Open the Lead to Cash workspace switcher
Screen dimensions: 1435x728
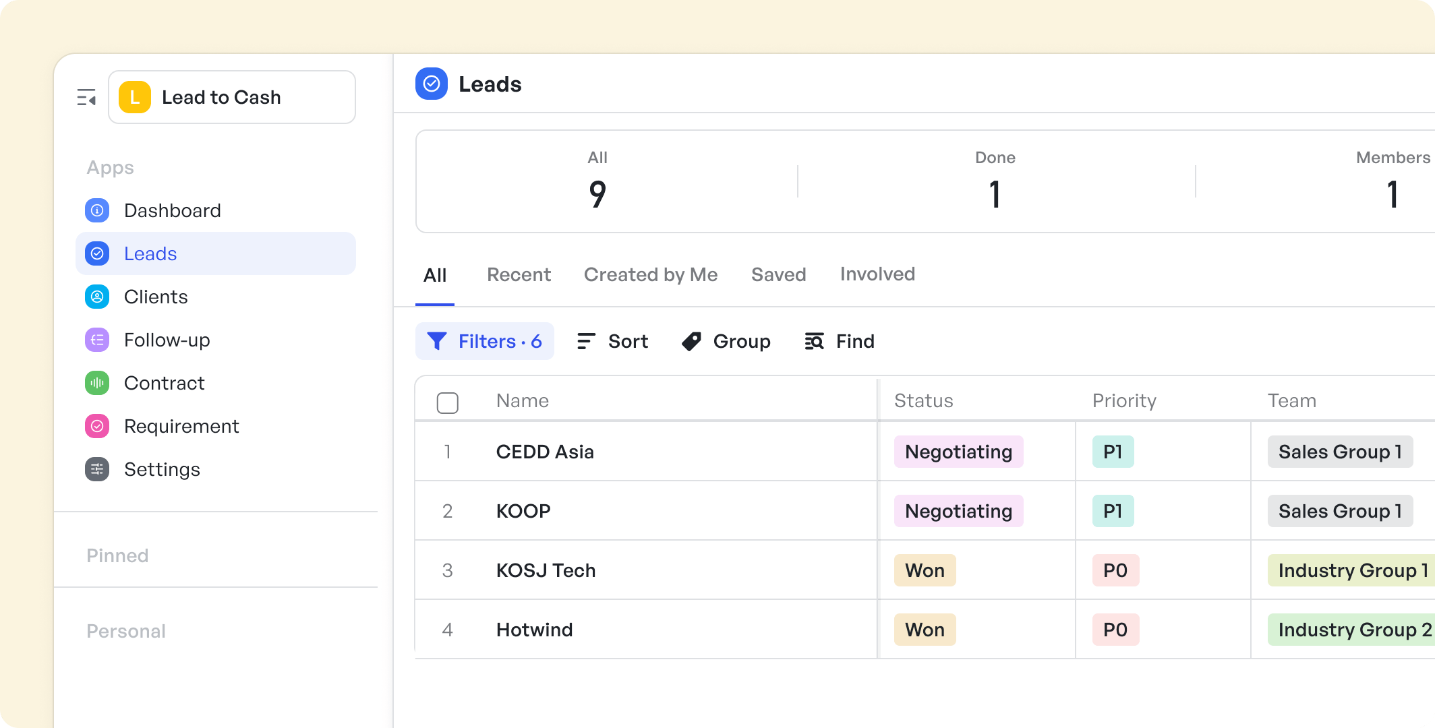[232, 97]
